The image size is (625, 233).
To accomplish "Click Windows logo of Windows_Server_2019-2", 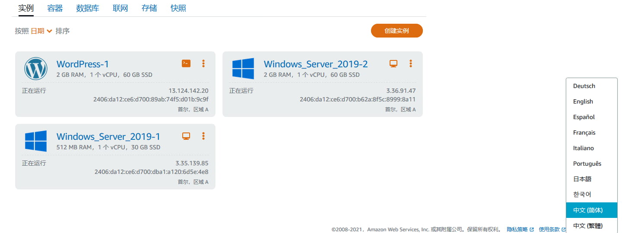I will point(243,69).
